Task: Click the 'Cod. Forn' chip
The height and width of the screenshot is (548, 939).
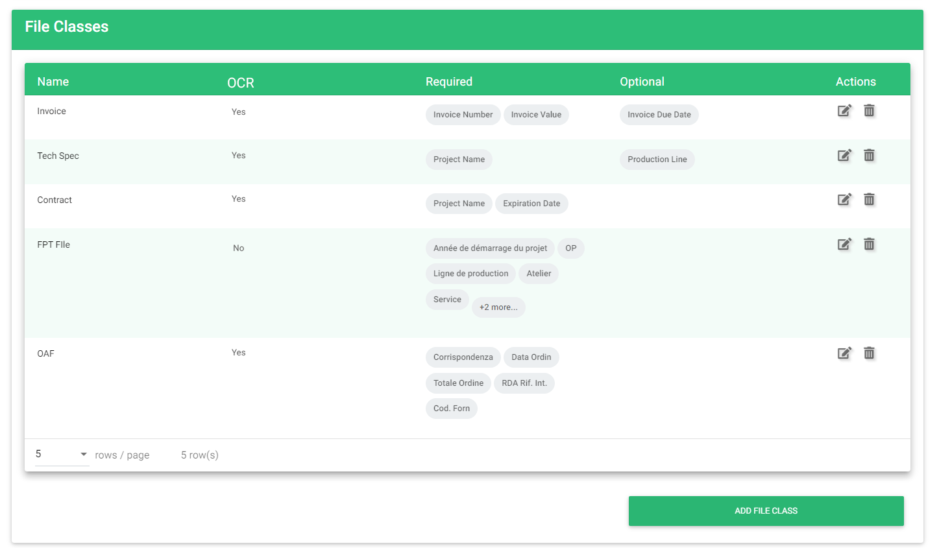Action: 452,409
